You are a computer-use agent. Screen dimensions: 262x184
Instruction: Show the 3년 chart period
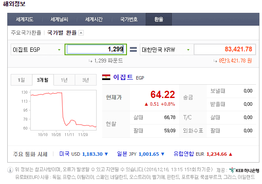[x=85, y=80]
